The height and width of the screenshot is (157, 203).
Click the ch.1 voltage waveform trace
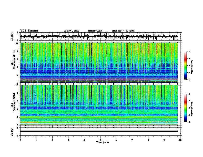[99, 36]
